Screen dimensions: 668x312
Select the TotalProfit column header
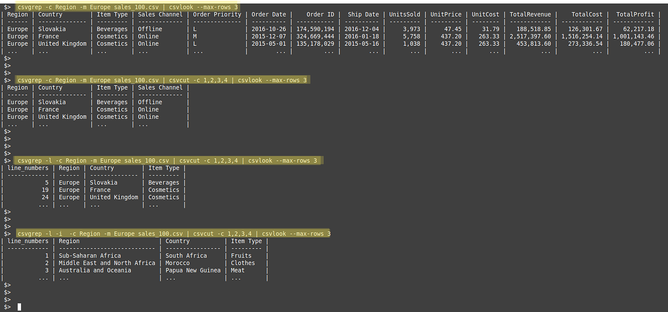(635, 14)
